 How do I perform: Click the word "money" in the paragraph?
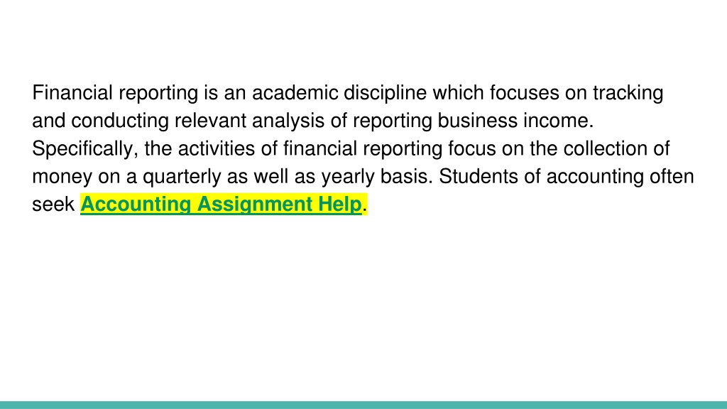(62, 177)
